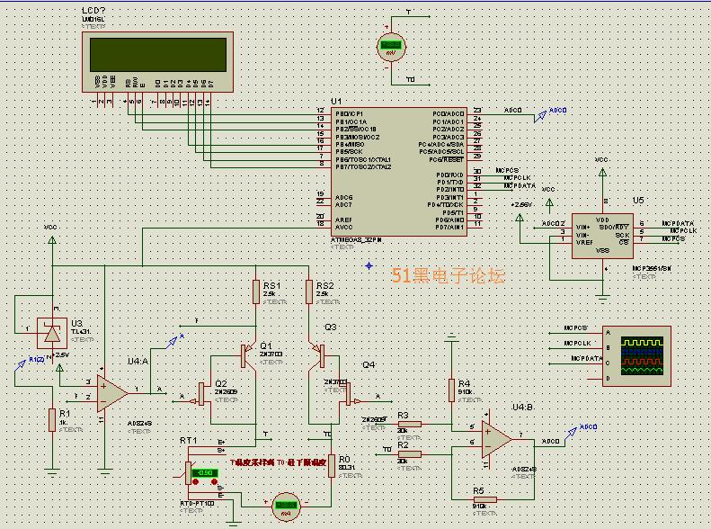This screenshot has height=529, width=711.
Task: Select resistor RS2
Action: [309, 291]
